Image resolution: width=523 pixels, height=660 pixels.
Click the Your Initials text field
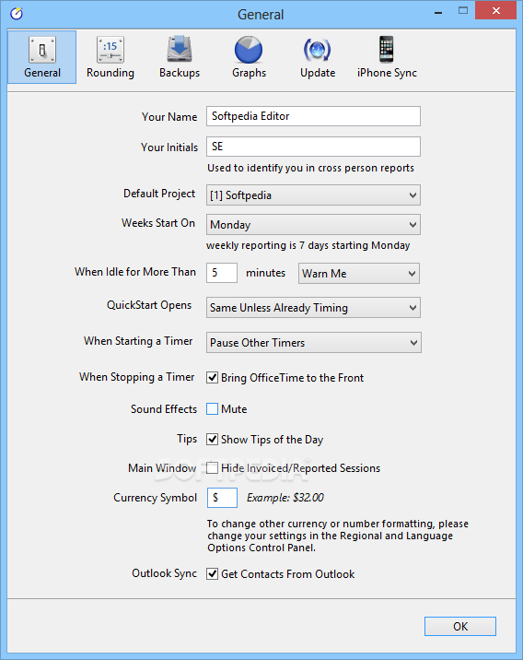(x=313, y=147)
